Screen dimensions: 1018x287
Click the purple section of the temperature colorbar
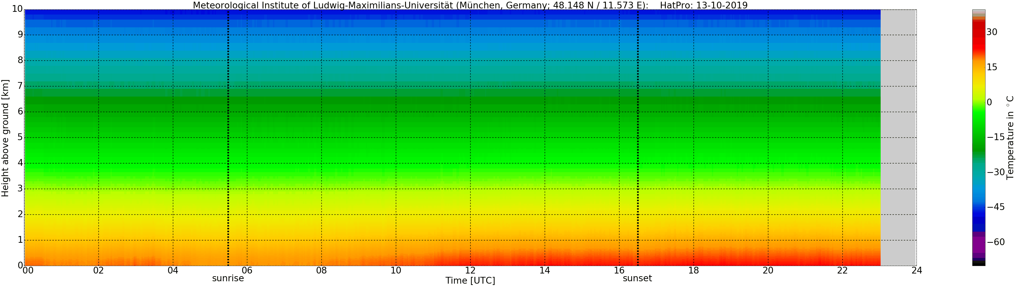978,244
